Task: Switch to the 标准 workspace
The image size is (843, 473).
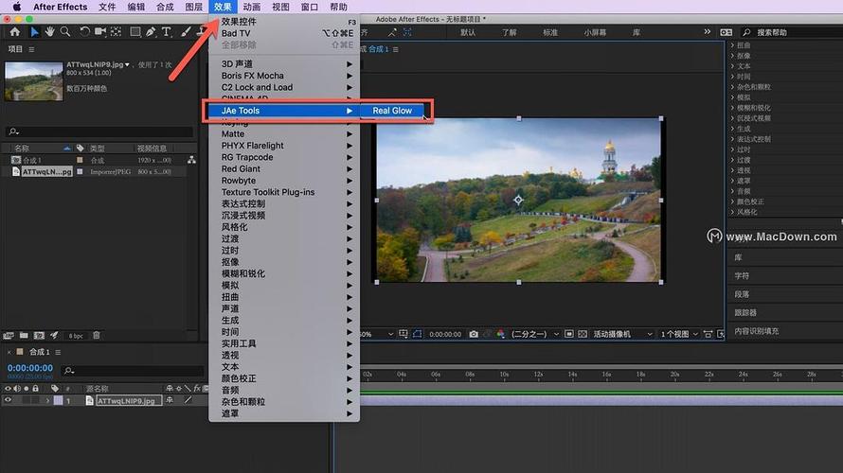Action: point(550,32)
